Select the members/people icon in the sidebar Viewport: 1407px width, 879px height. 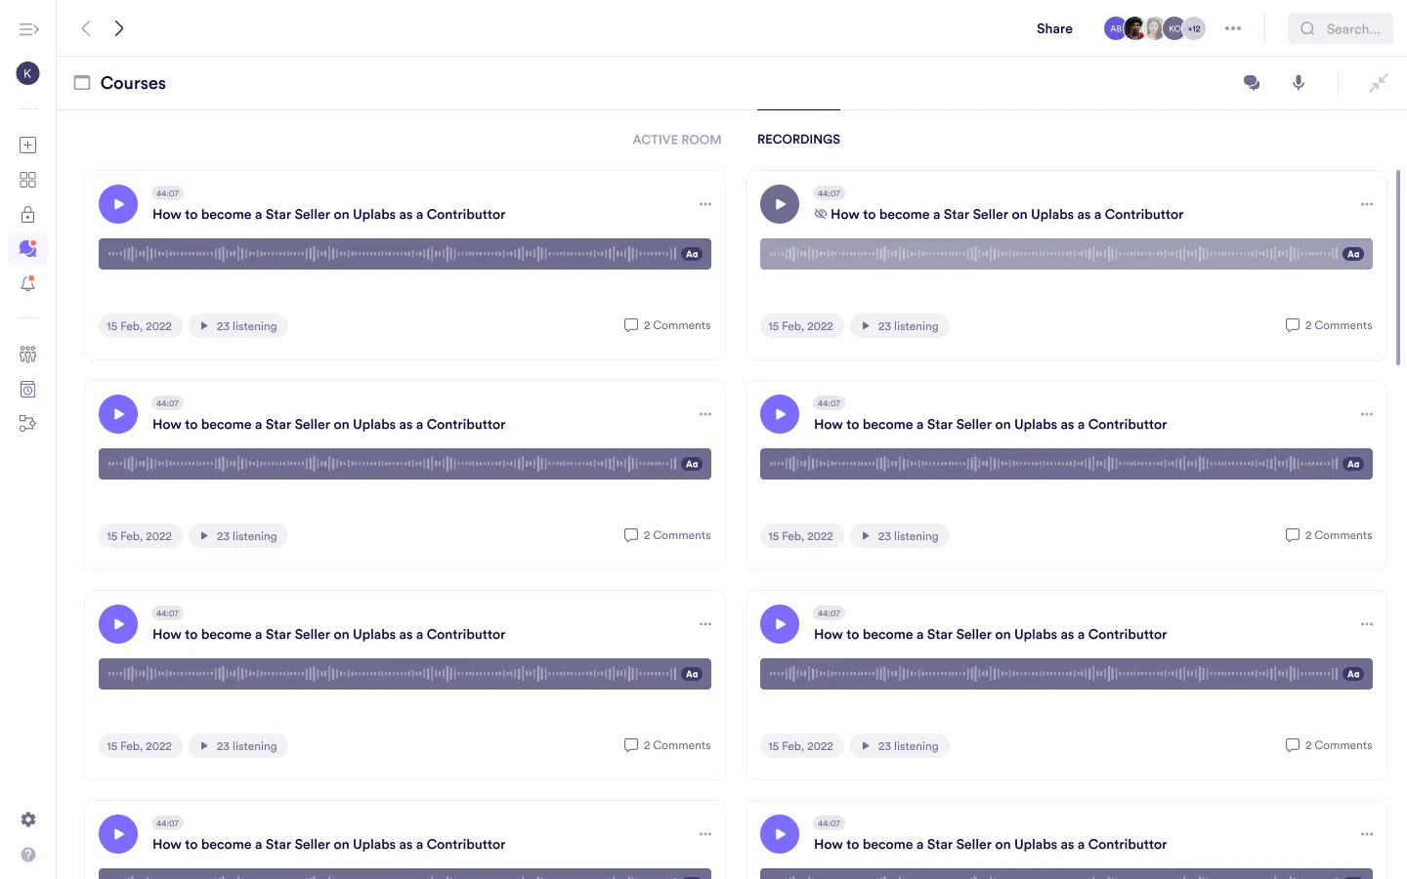pos(27,354)
